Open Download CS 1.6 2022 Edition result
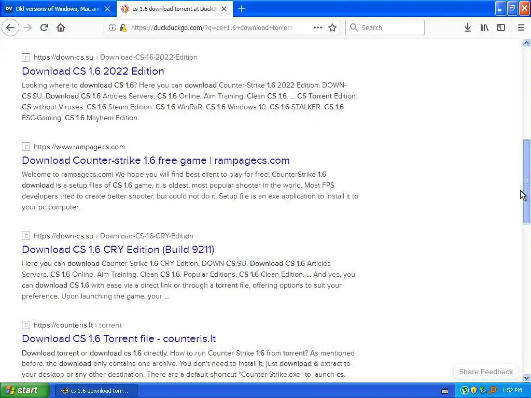Image resolution: width=531 pixels, height=398 pixels. [93, 71]
